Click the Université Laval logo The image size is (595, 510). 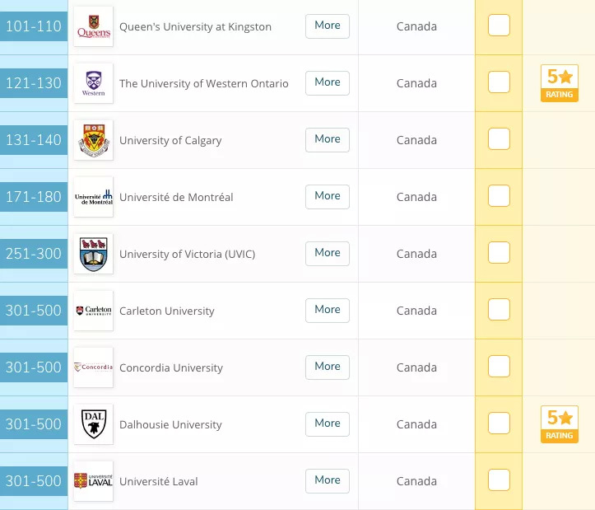coord(93,481)
